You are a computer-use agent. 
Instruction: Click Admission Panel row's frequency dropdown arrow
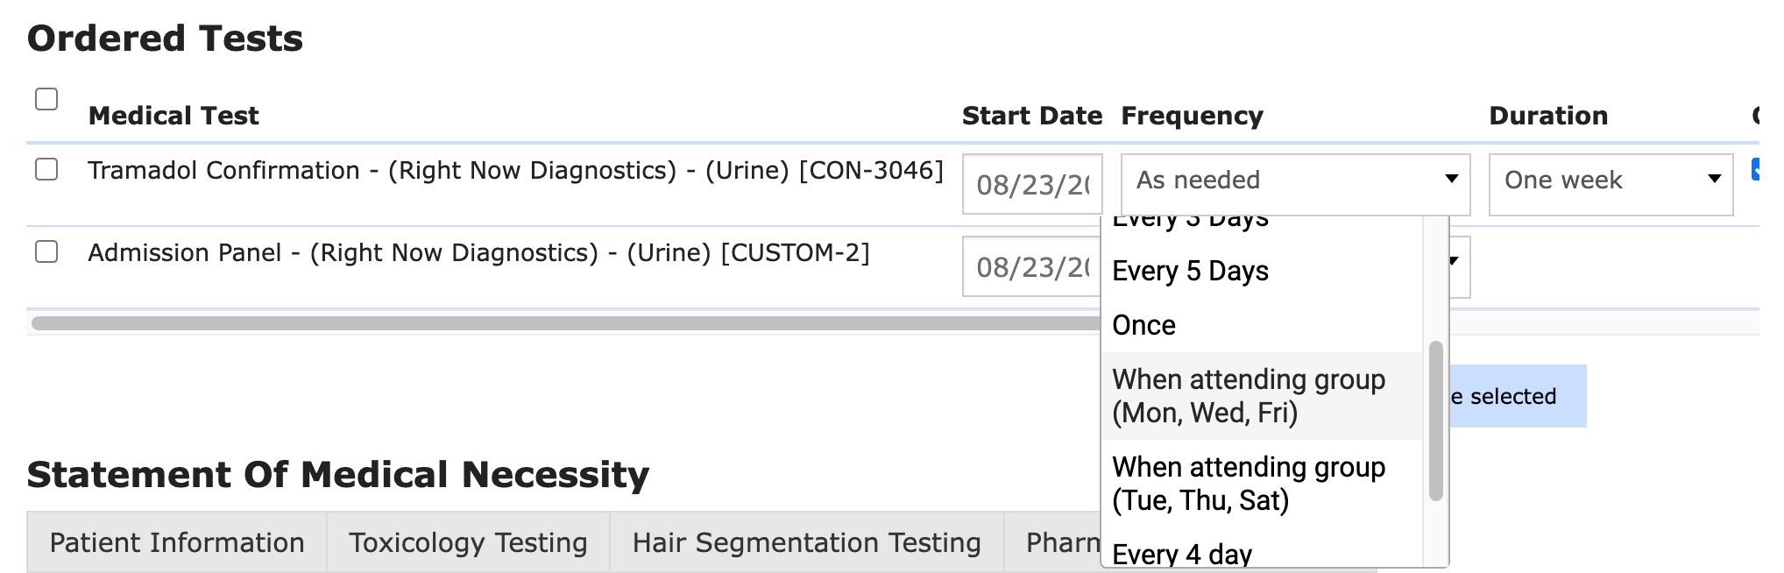(1455, 261)
